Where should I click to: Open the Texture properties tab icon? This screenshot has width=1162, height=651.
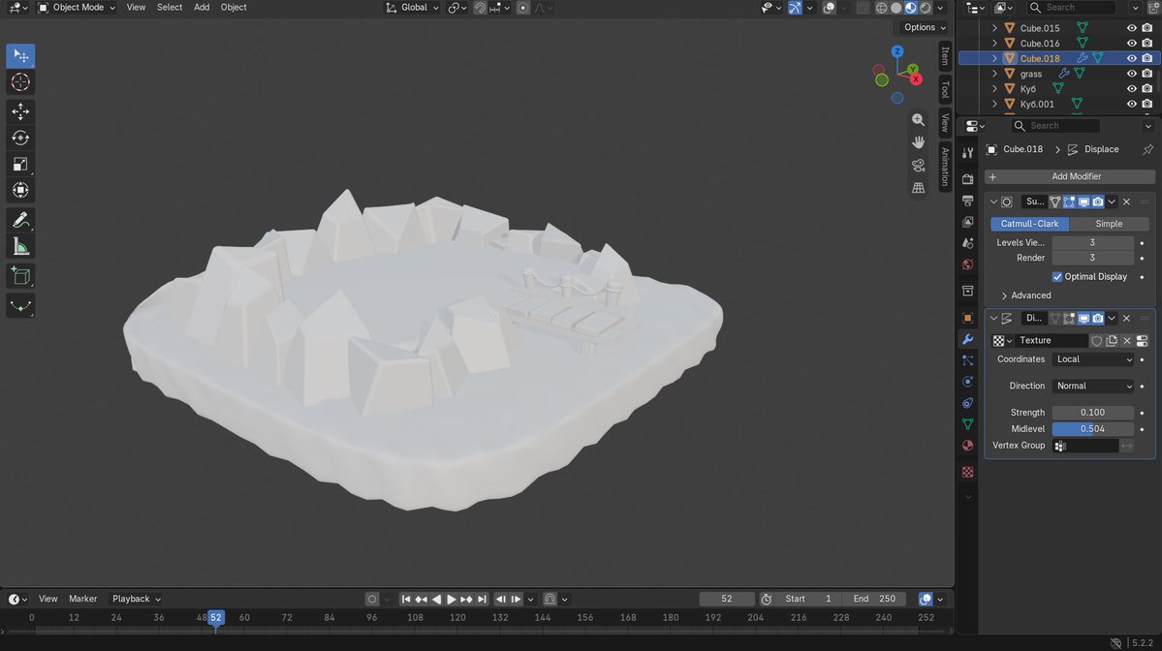pyautogui.click(x=968, y=472)
